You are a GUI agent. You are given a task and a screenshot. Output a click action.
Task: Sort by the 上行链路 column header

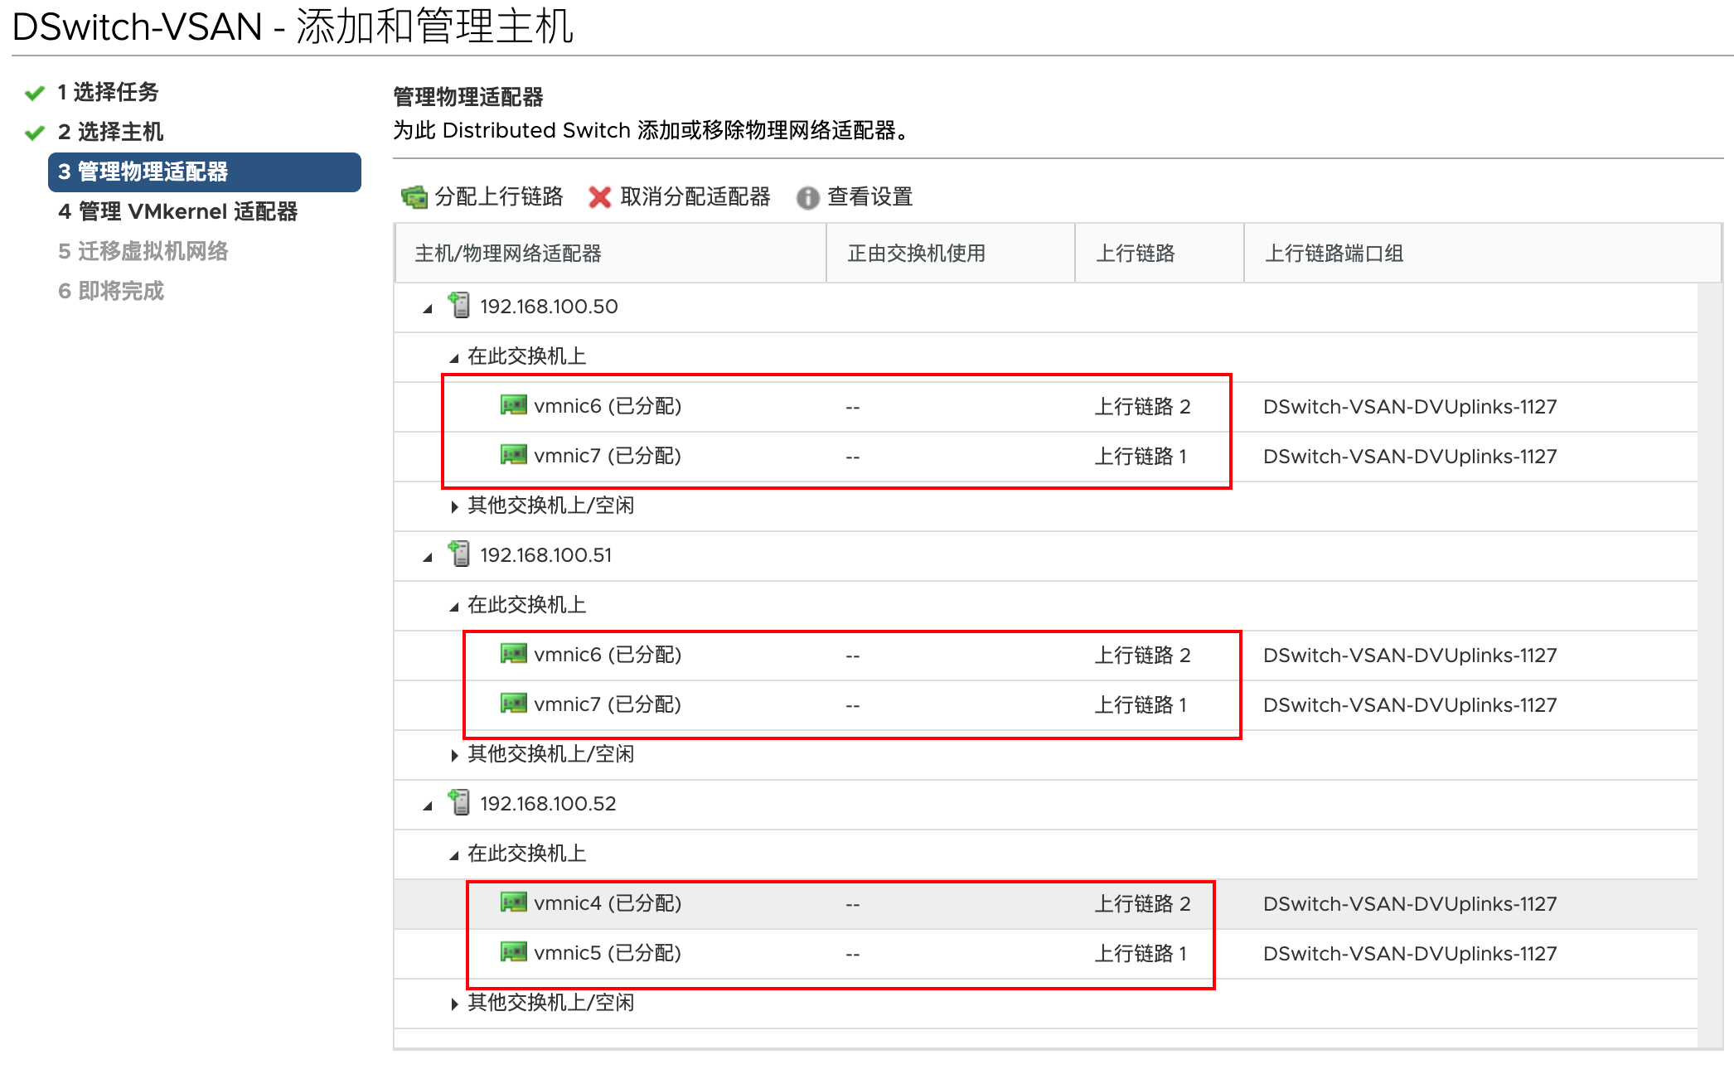pyautogui.click(x=1135, y=254)
